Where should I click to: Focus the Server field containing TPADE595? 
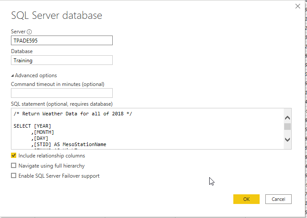[62, 40]
